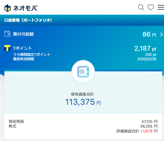This screenshot has height=141, width=164.
Task: Expand the 買付可能額 chevron arrow
Action: [x=161, y=35]
